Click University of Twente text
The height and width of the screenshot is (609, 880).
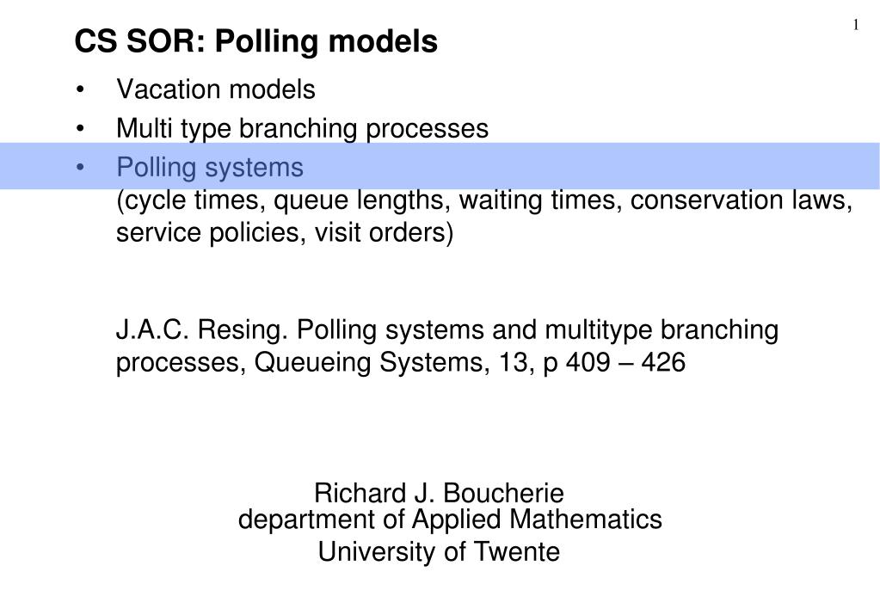[439, 551]
